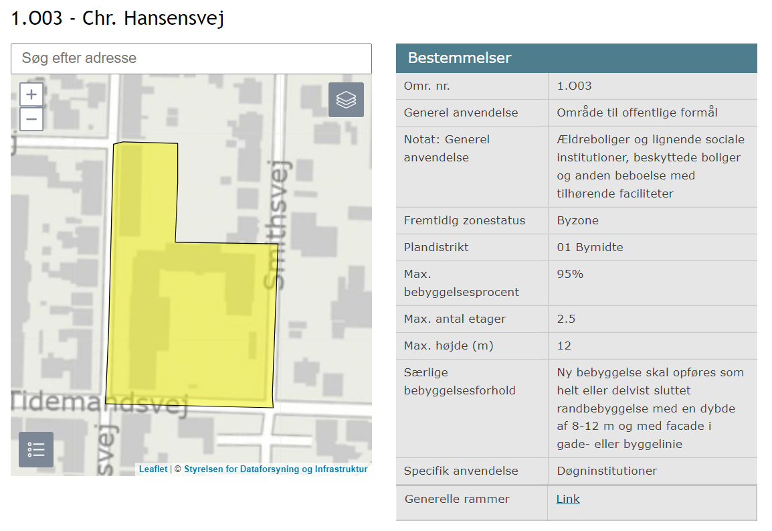The width and height of the screenshot is (772, 531).
Task: Click the 95% bebyggelsesprocent value
Action: tap(570, 274)
